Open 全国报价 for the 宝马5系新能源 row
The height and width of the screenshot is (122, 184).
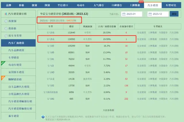(x=163, y=92)
